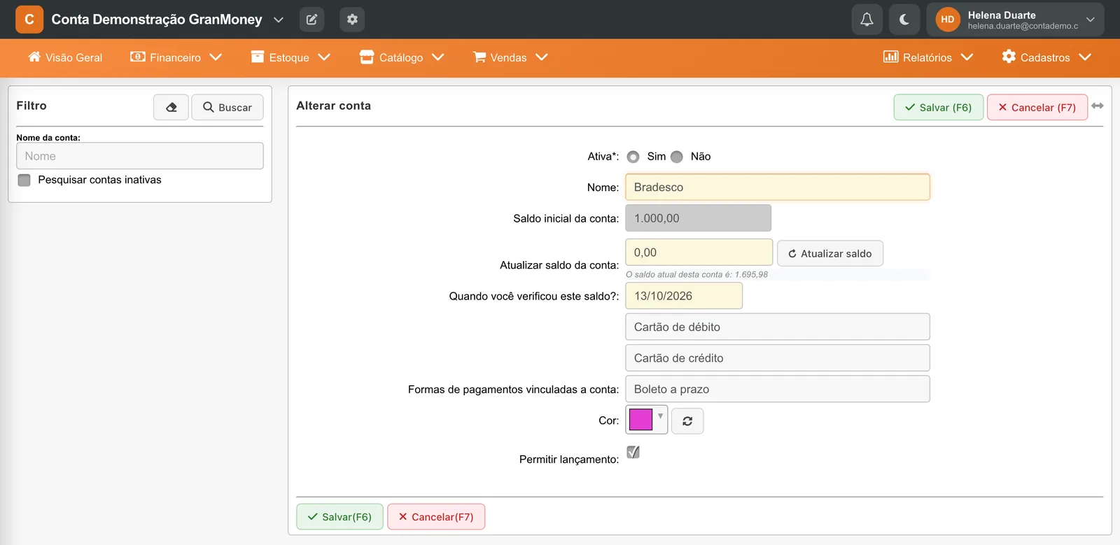Viewport: 1120px width, 545px height.
Task: Select the Não radio for Ativa
Action: pyautogui.click(x=677, y=157)
